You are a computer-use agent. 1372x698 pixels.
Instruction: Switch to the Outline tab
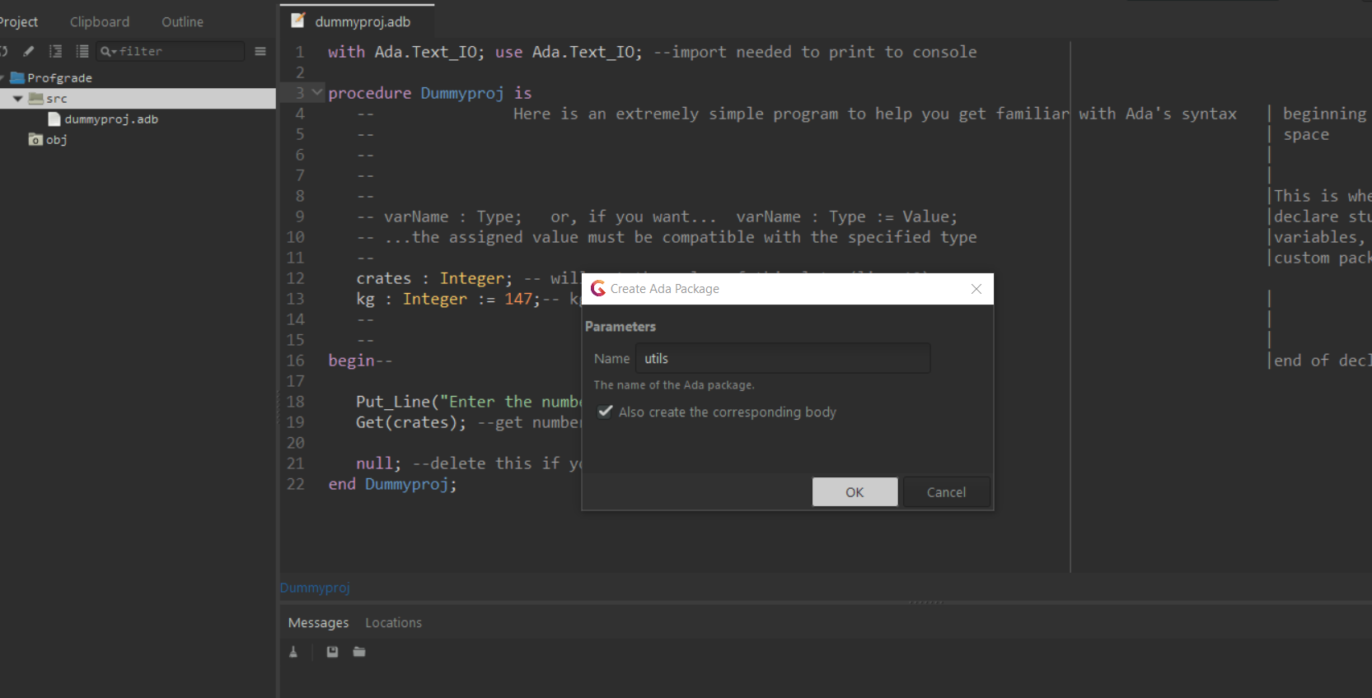pos(182,21)
